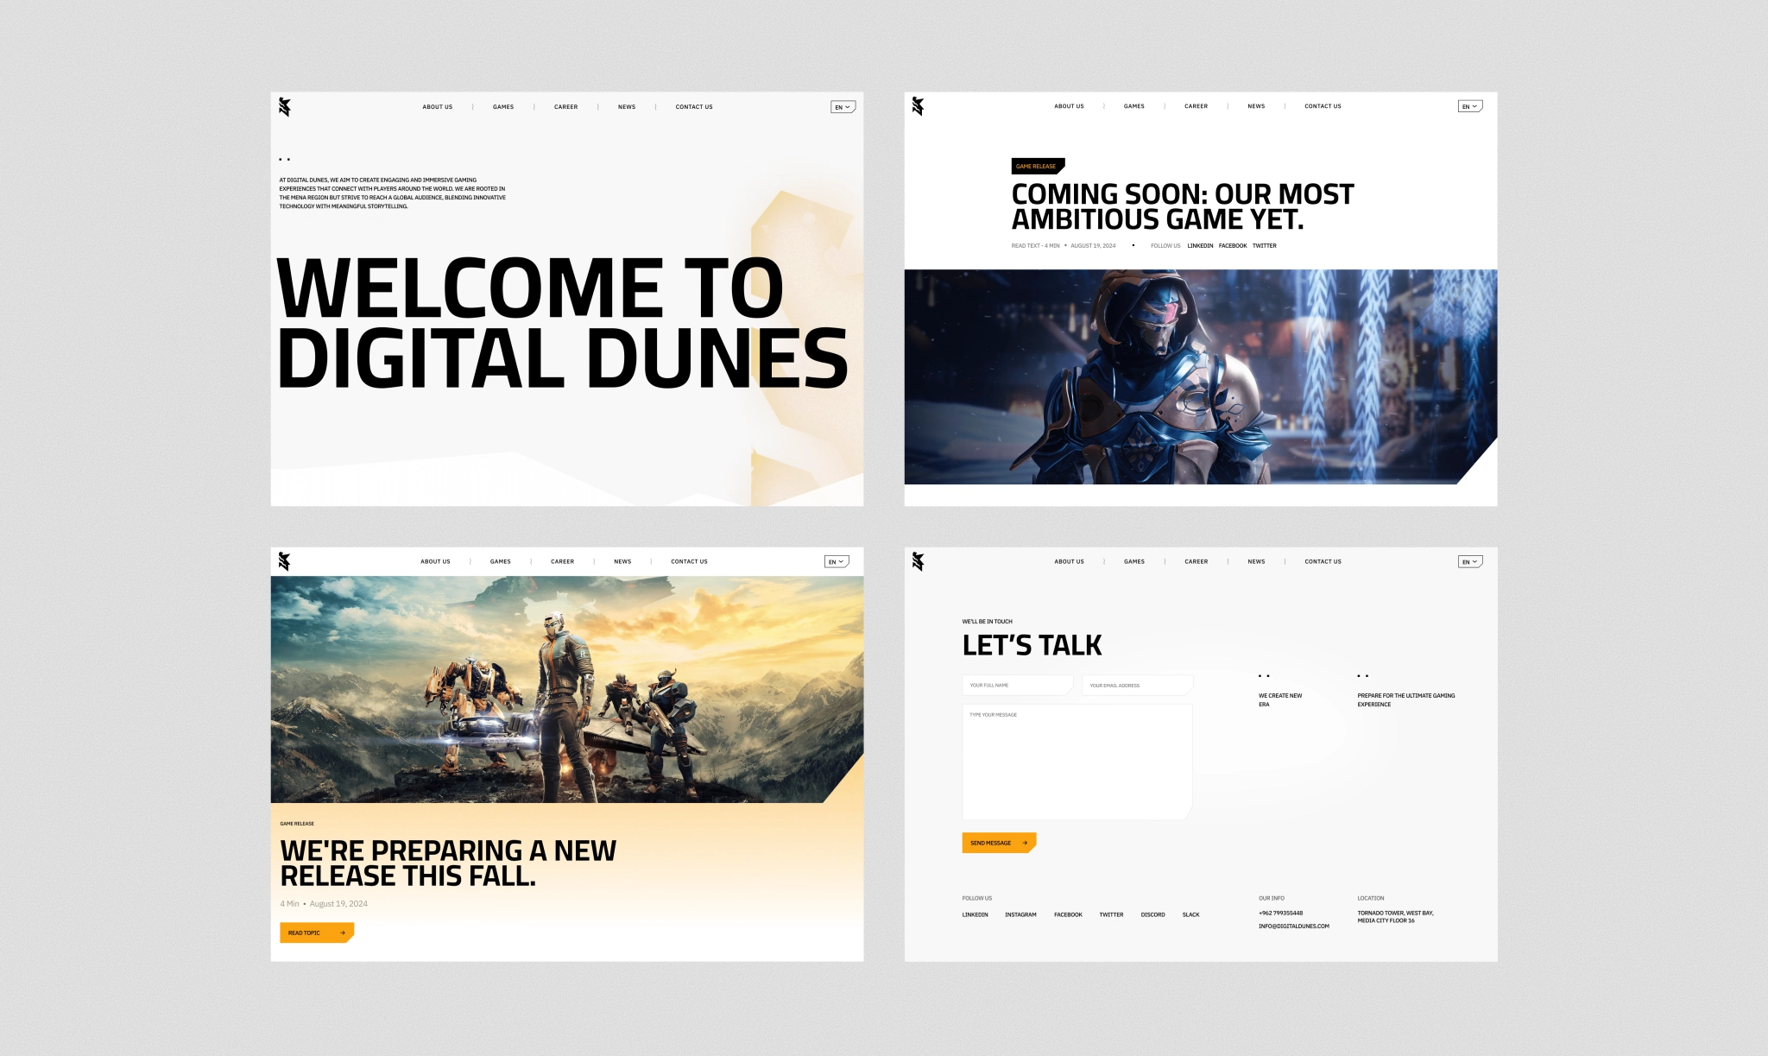Follow LinkedIn from the article page
The height and width of the screenshot is (1056, 1768).
point(1201,245)
